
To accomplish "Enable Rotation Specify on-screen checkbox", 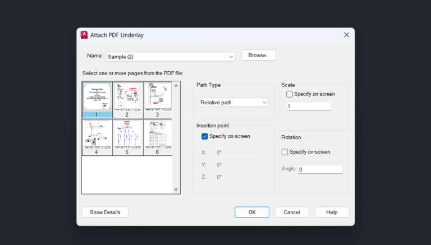I will [x=285, y=152].
